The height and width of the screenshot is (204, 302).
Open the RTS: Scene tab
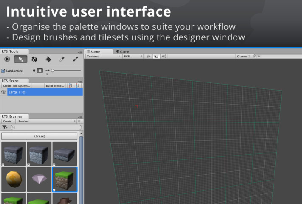click(x=14, y=81)
